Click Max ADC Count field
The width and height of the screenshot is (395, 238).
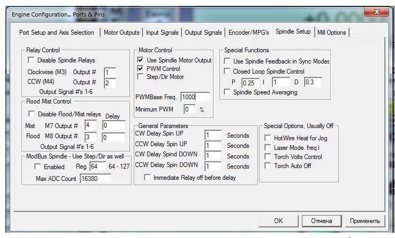click(95, 179)
